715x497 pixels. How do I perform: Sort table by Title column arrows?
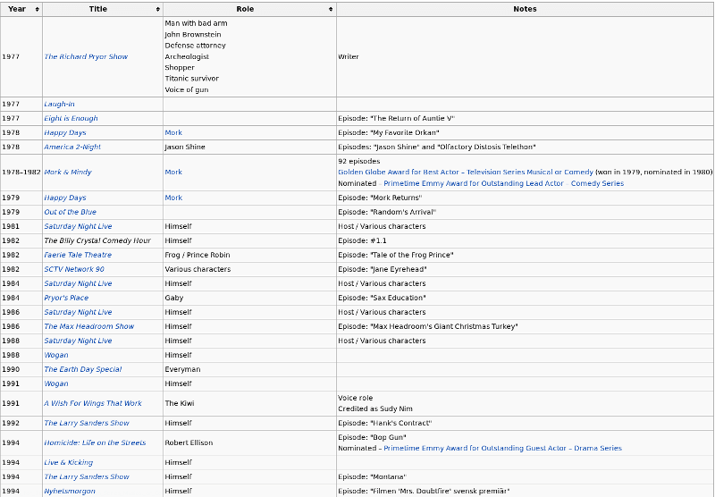coord(158,9)
